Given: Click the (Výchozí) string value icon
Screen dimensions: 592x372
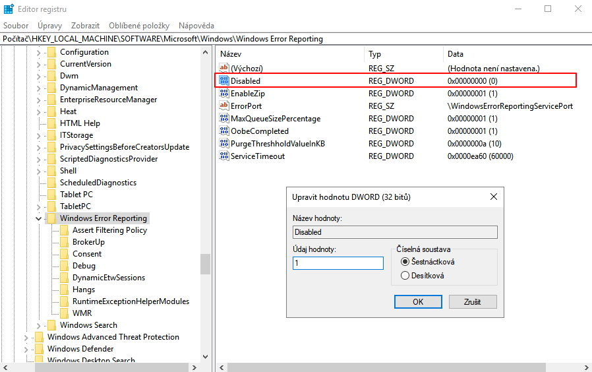Looking at the screenshot, I should 224,68.
